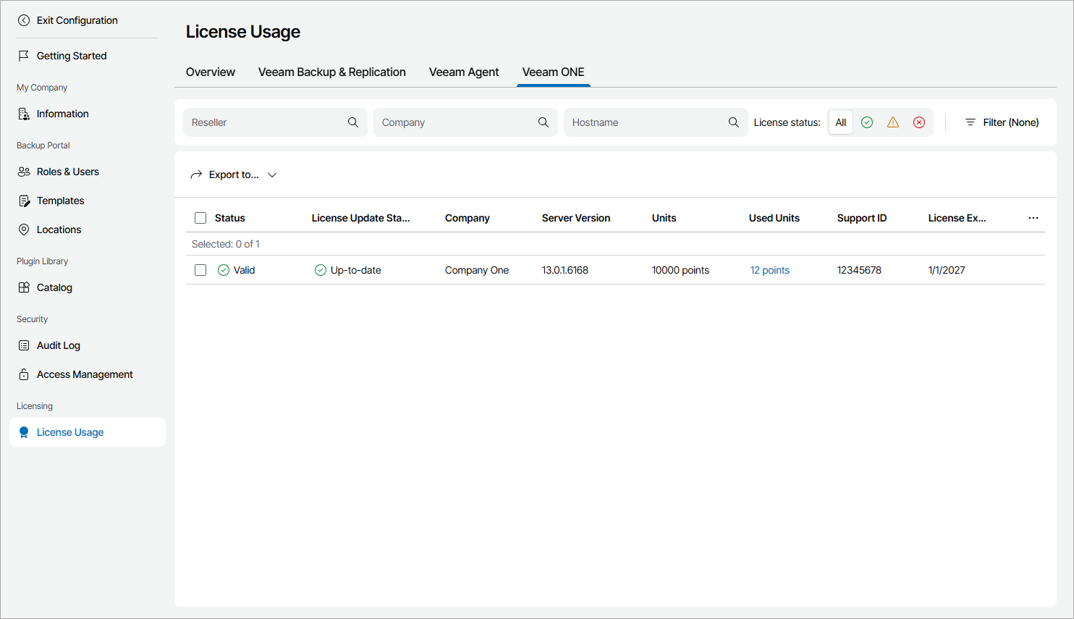Image resolution: width=1074 pixels, height=619 pixels.
Task: Click the Valid status check icon in Company One row
Action: coord(224,270)
